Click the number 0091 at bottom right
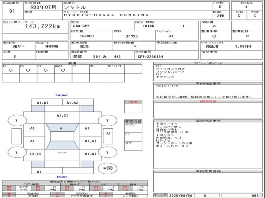This screenshot has height=198, width=265. (256, 195)
